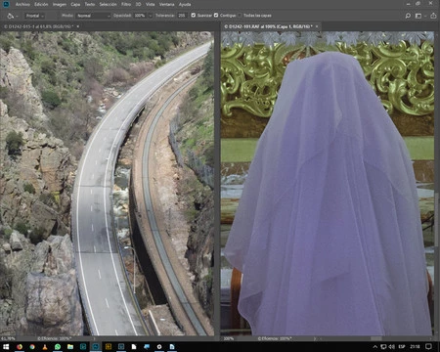
Task: Click the teal app icon beside File Explorer
Action: (x=83, y=347)
